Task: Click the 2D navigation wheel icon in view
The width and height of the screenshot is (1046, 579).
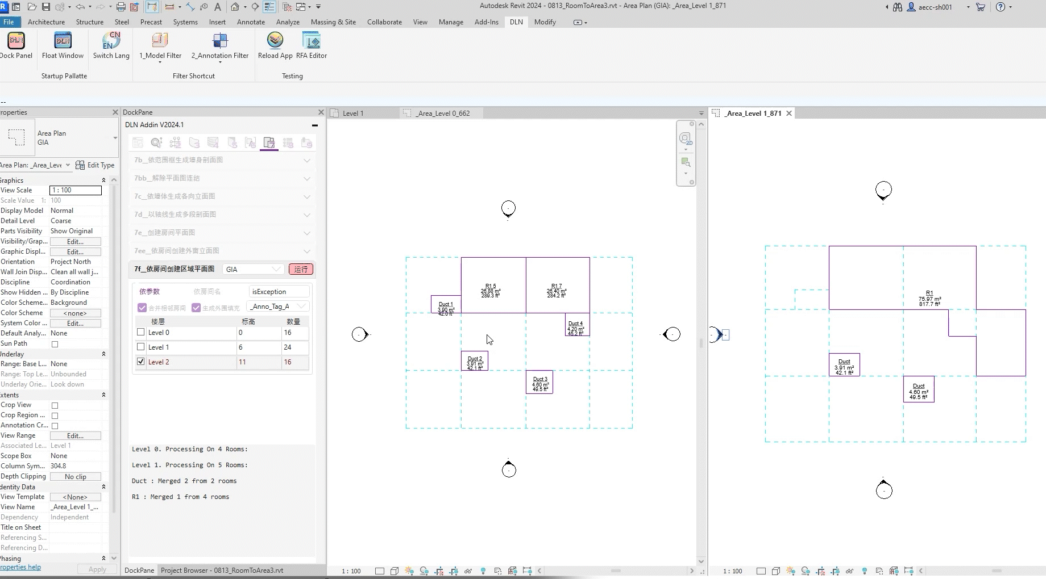Action: [685, 139]
